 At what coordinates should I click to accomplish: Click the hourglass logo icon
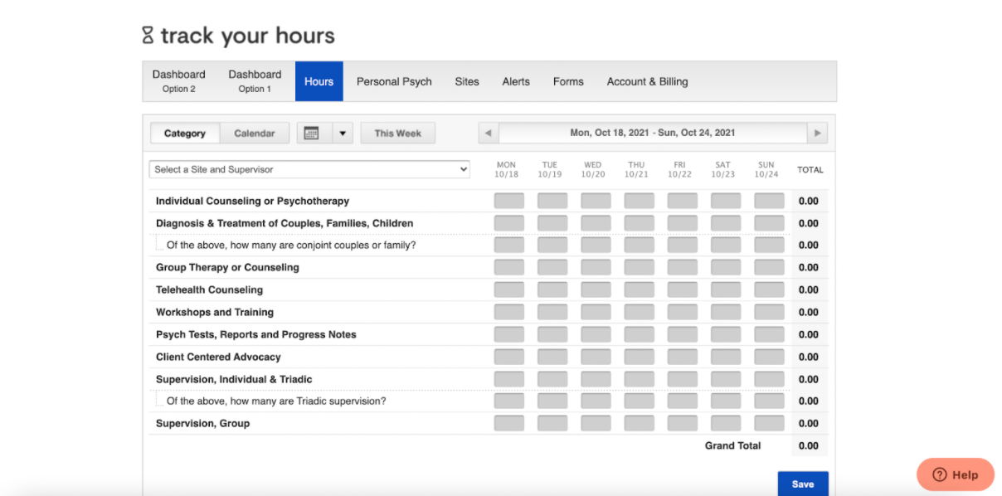click(148, 35)
